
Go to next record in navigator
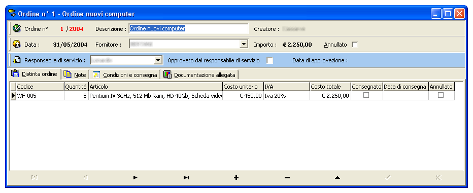tap(135, 178)
